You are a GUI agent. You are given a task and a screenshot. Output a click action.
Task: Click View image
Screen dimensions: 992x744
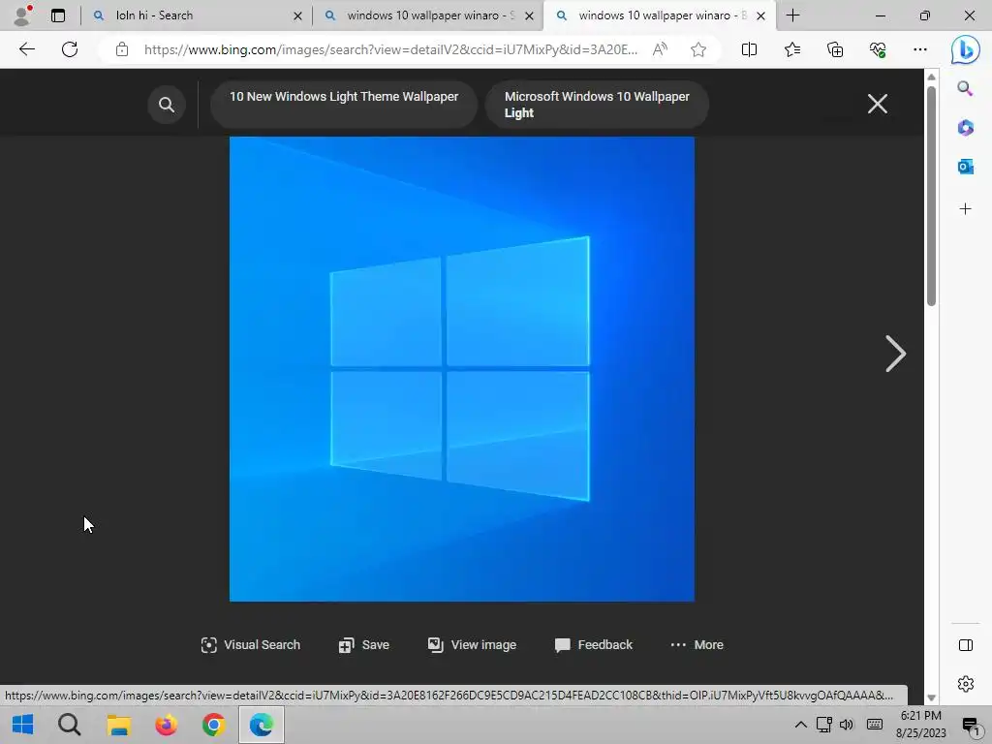pos(472,644)
